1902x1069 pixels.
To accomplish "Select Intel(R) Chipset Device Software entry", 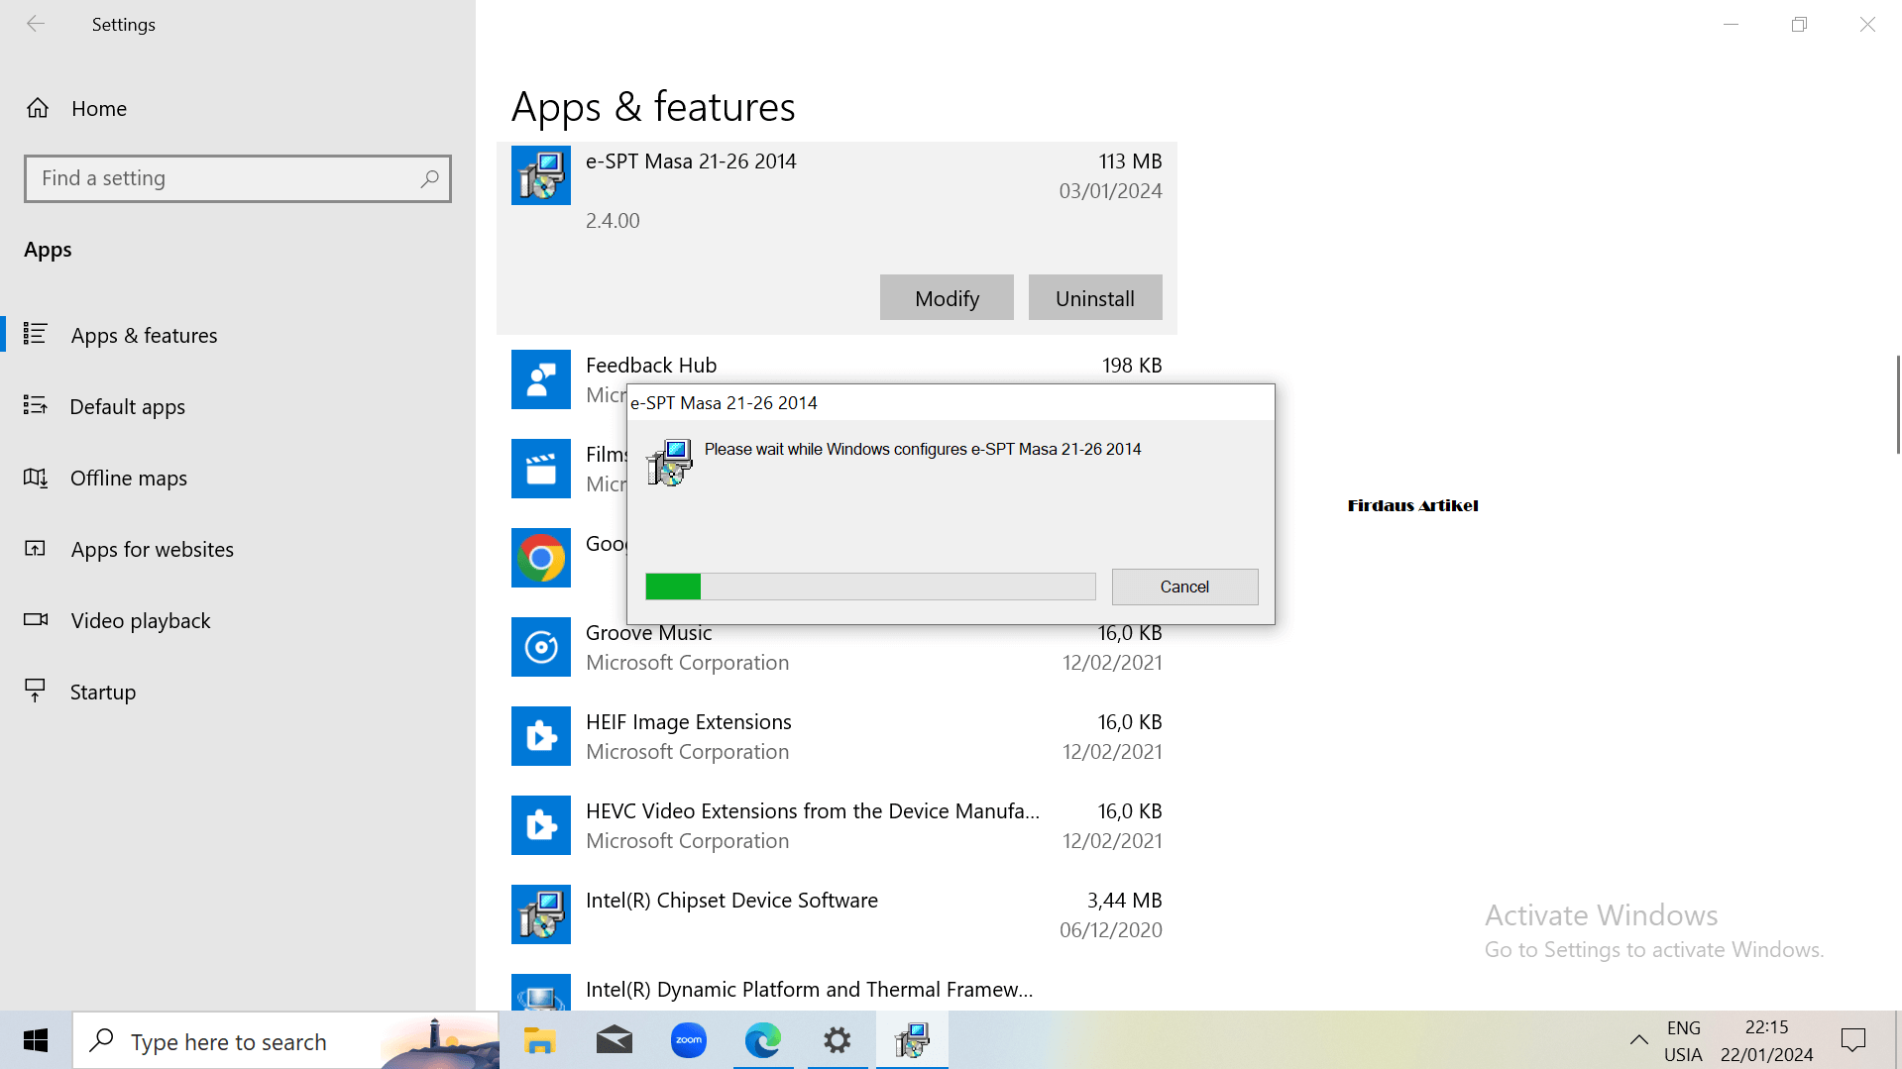I will (837, 914).
